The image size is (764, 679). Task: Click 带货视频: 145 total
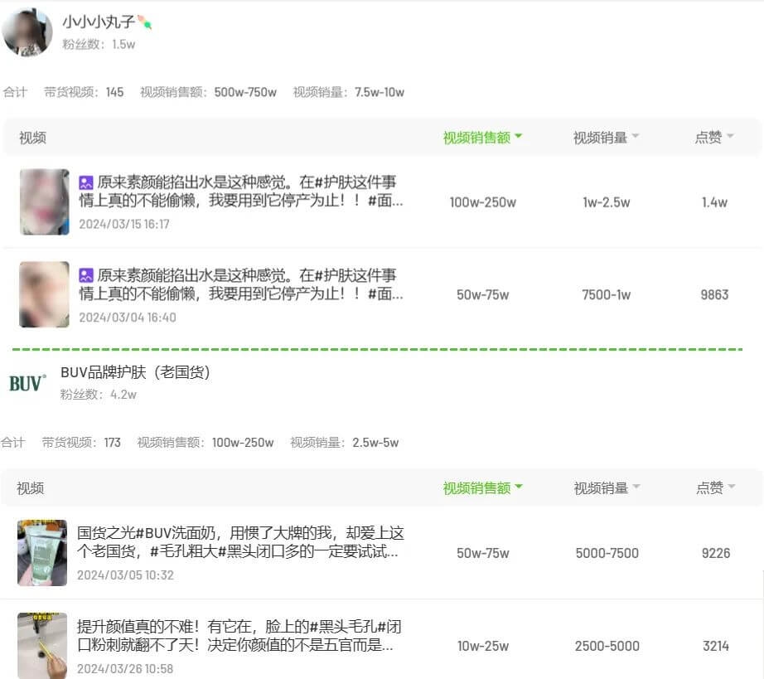coord(84,92)
